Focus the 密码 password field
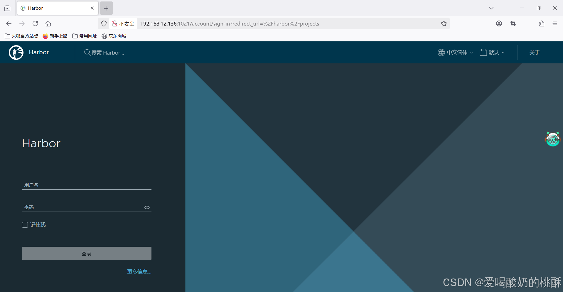Screen dimensions: 563x292 tap(83, 207)
